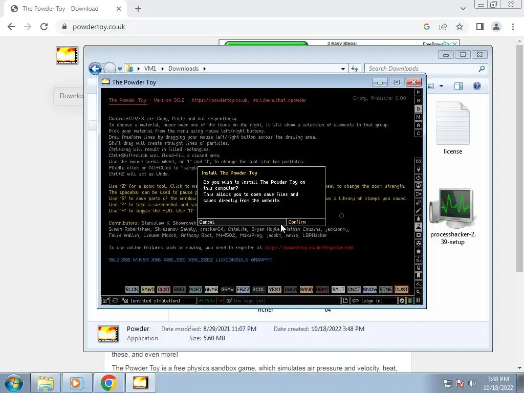This screenshot has width=524, height=393.
Task: Open simulation options checkmark icon
Action: pyautogui.click(x=402, y=301)
